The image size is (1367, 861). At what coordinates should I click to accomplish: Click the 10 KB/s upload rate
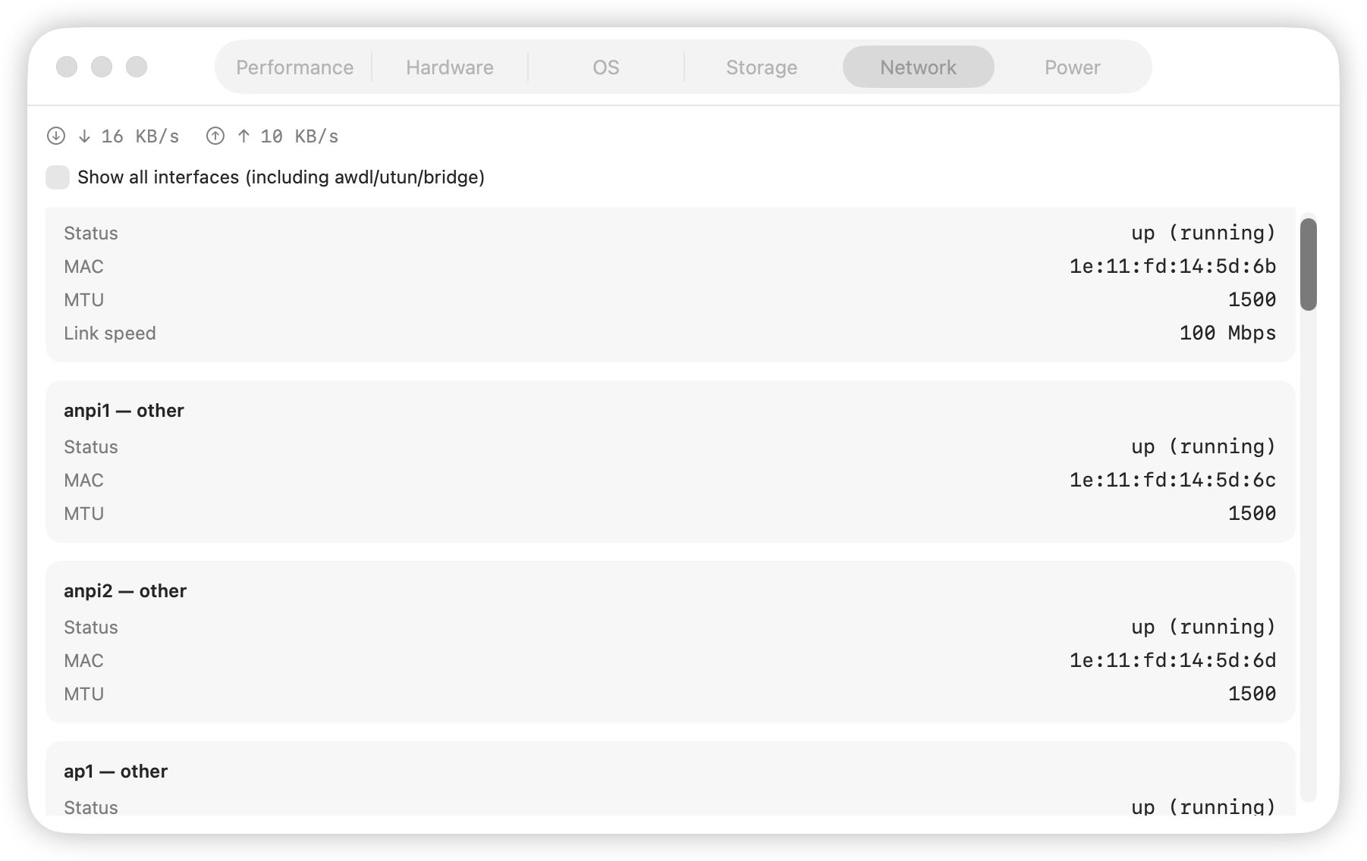299,136
